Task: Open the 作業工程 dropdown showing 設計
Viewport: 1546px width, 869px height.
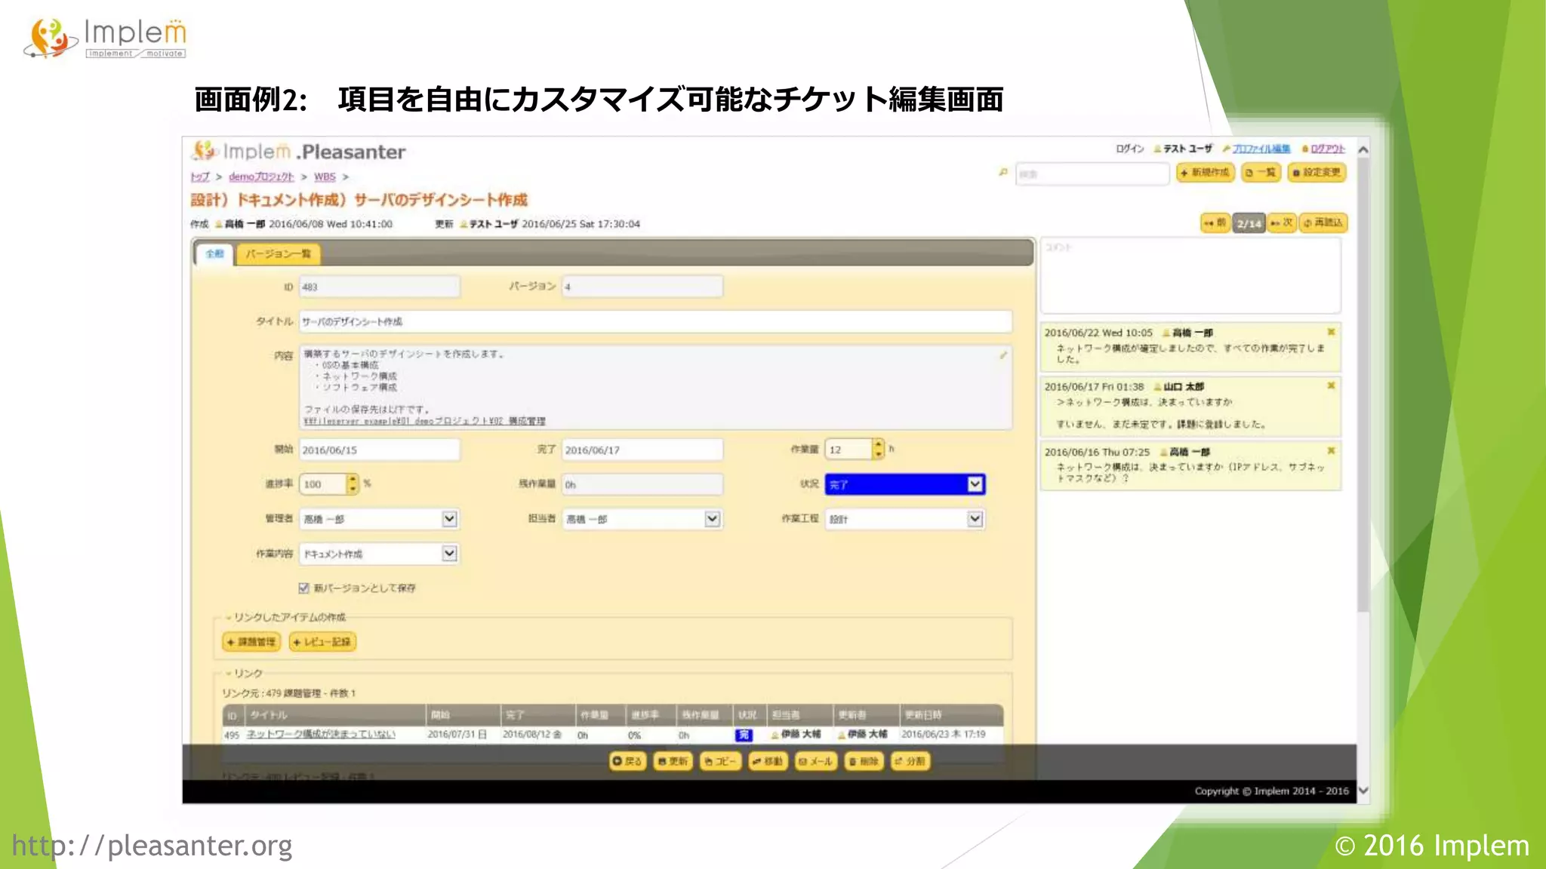Action: 905,519
